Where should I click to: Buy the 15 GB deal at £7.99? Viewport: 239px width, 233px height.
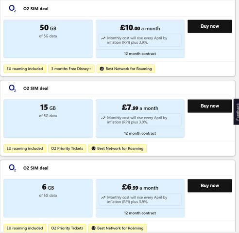coord(210,106)
